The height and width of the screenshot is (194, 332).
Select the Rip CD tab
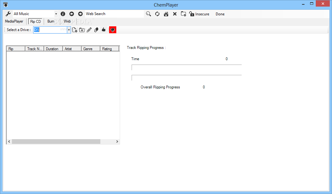(36, 22)
